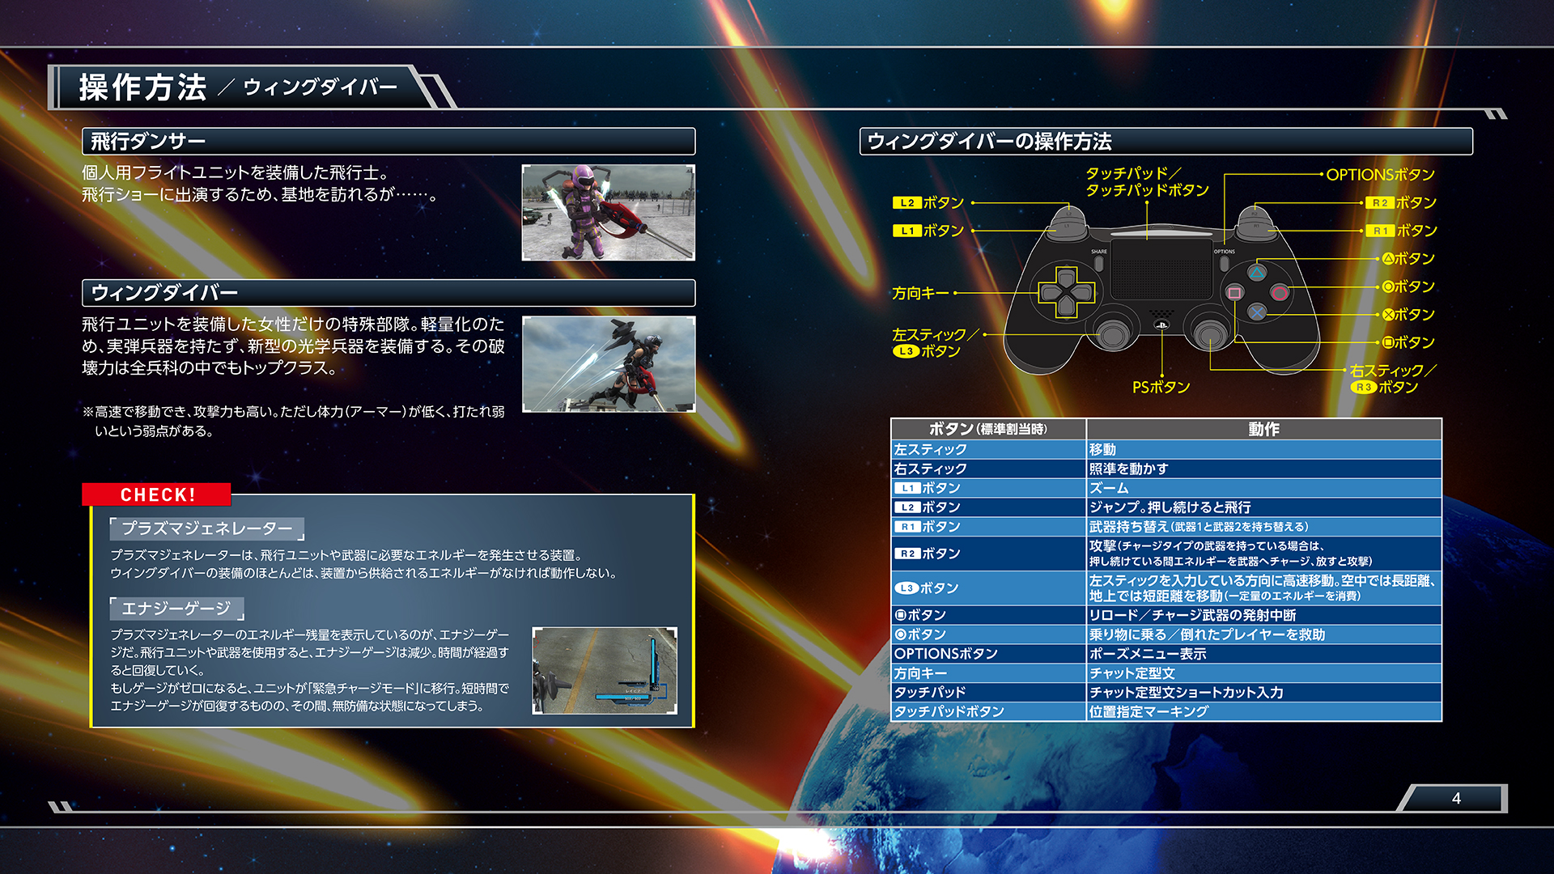Image resolution: width=1554 pixels, height=874 pixels.
Task: Click the page number 4
Action: pyautogui.click(x=1456, y=799)
